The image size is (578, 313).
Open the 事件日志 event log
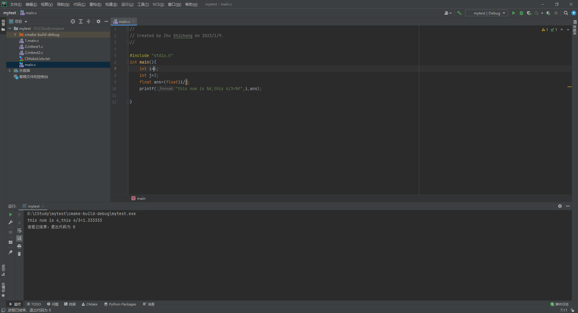(x=560, y=304)
